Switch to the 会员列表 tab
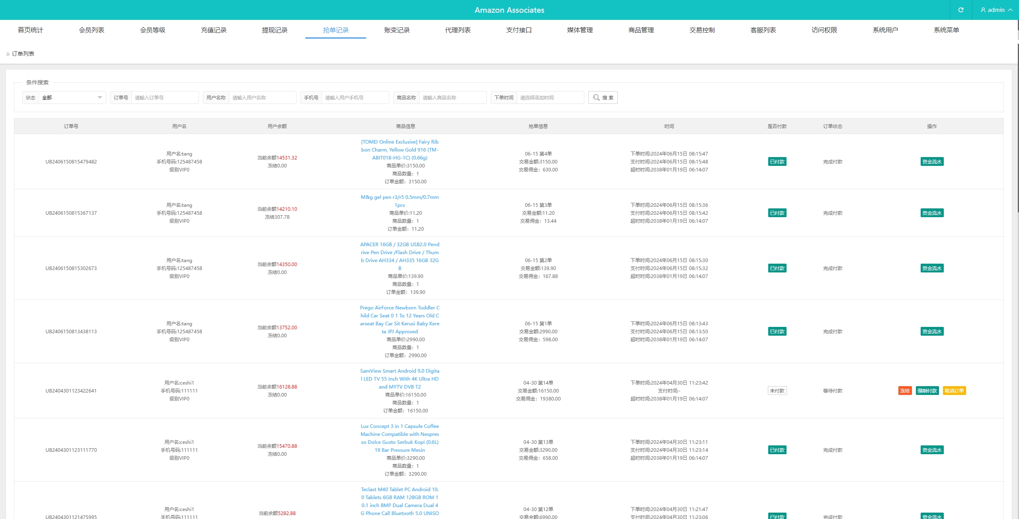The height and width of the screenshot is (519, 1019). coord(92,30)
